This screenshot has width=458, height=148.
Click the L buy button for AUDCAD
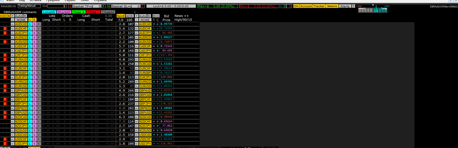[x=30, y=24]
